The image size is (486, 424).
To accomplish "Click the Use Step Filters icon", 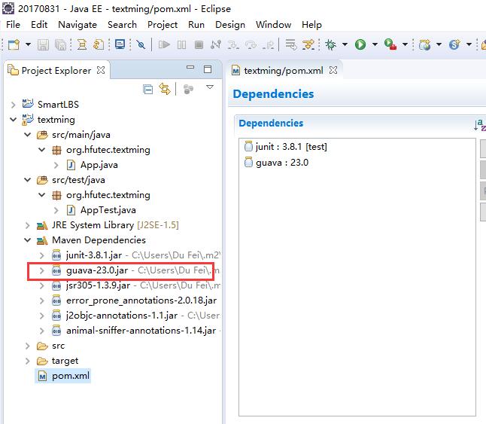I will click(308, 44).
